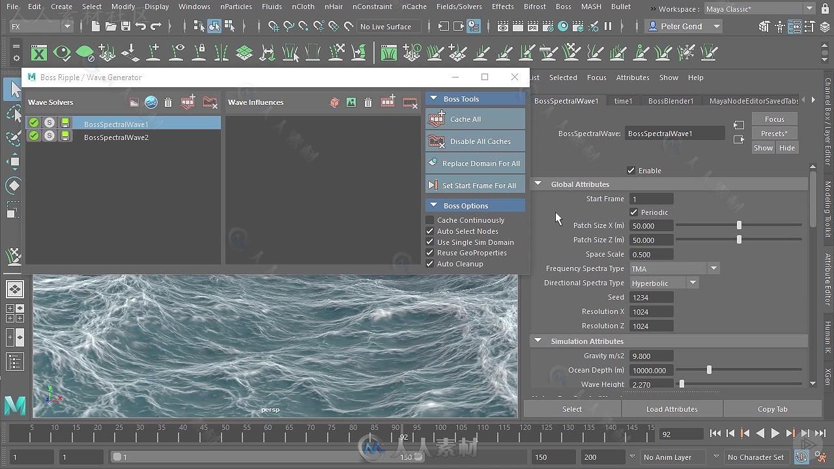The image size is (834, 469).
Task: Toggle Reuse GeoProperties checkbox
Action: pyautogui.click(x=429, y=253)
